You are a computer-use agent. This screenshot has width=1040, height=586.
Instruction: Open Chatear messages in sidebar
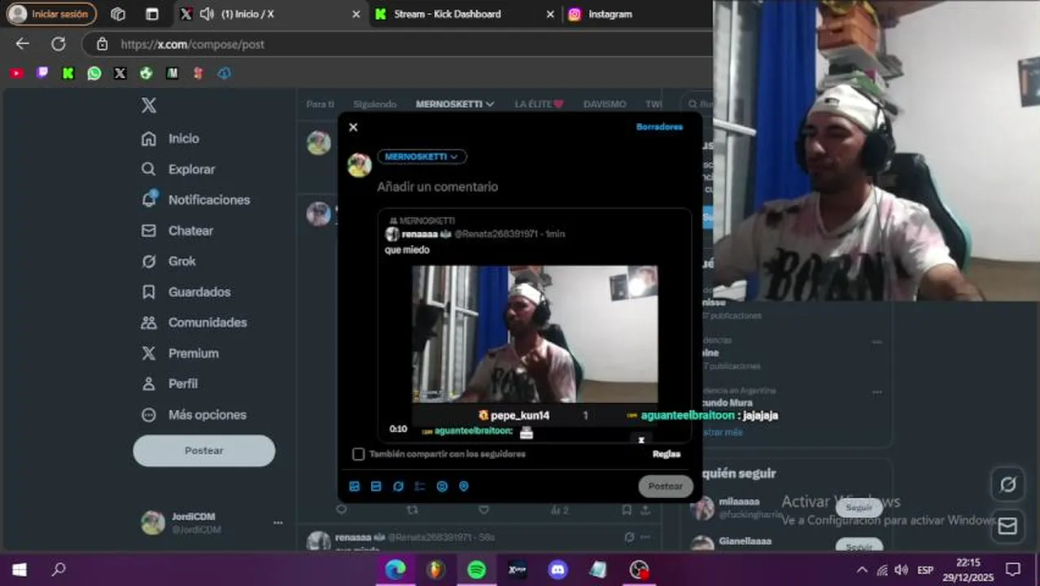click(177, 230)
